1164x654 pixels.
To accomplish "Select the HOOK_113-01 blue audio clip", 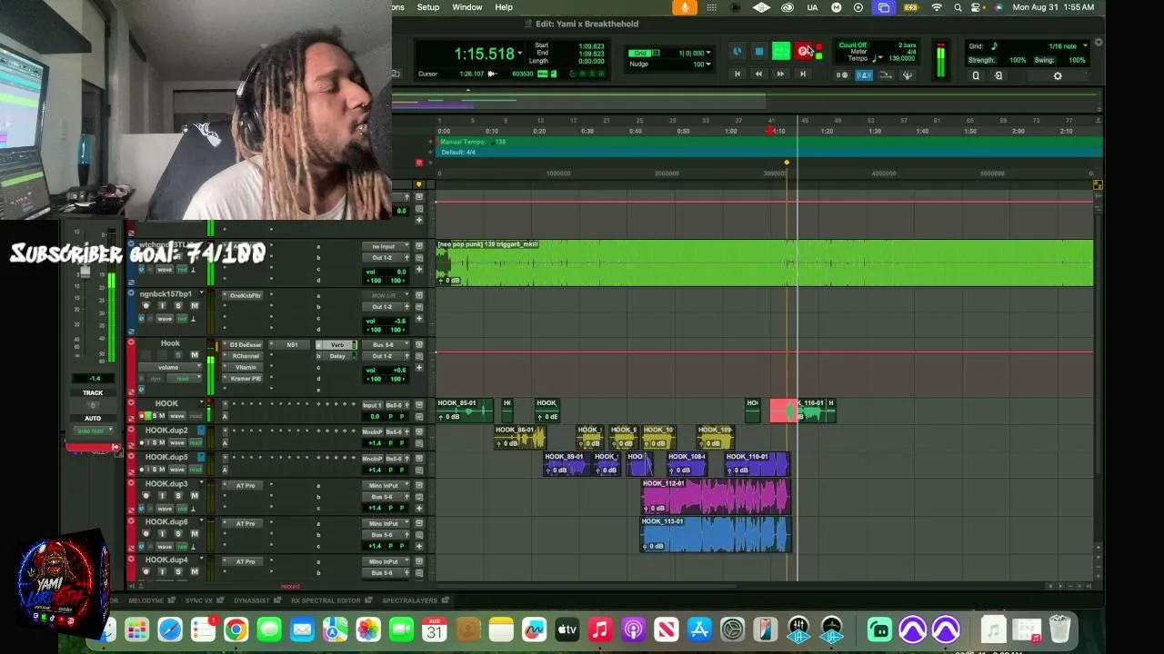I will coord(716,534).
